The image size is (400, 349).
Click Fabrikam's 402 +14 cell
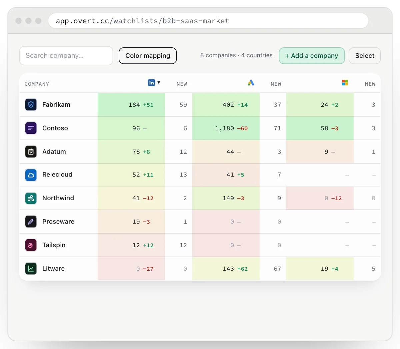(x=226, y=105)
